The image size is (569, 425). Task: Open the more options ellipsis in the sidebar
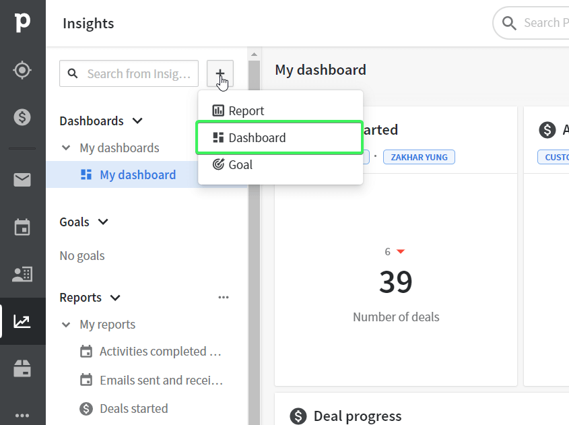22,416
